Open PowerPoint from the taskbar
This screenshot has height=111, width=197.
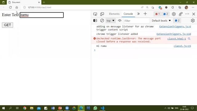click(60, 108)
